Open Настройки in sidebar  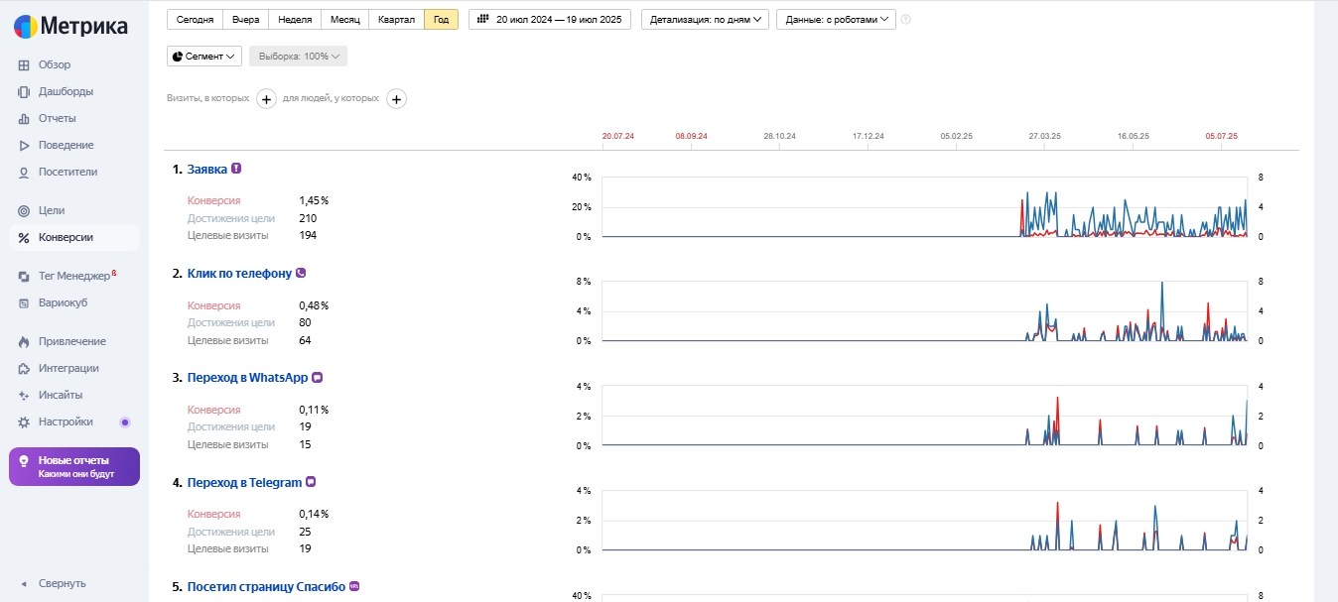[66, 421]
